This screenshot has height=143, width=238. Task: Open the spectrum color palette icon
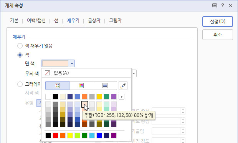81,86
